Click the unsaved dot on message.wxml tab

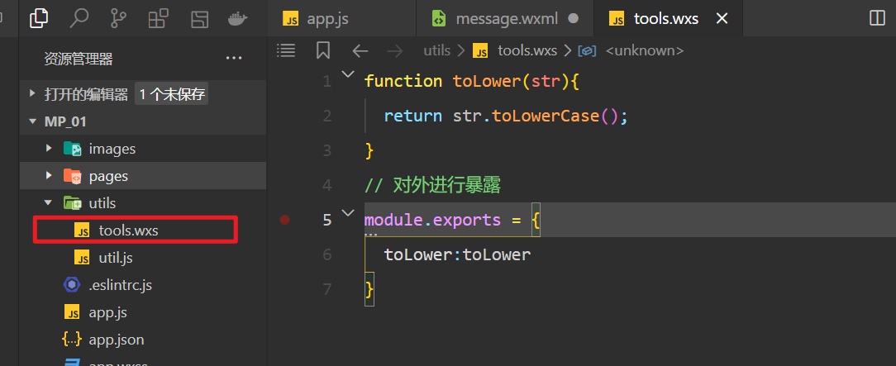(x=573, y=19)
